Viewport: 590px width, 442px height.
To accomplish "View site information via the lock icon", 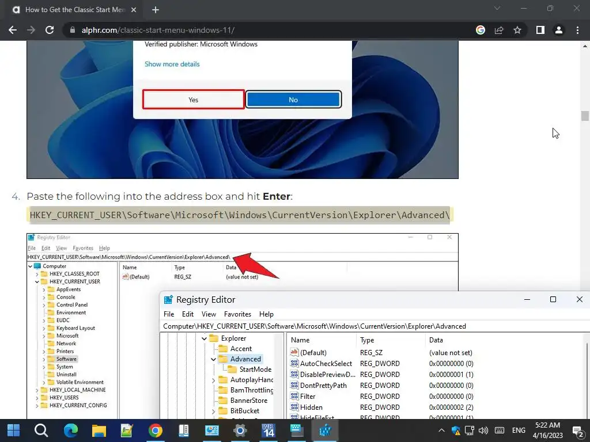I will (73, 30).
